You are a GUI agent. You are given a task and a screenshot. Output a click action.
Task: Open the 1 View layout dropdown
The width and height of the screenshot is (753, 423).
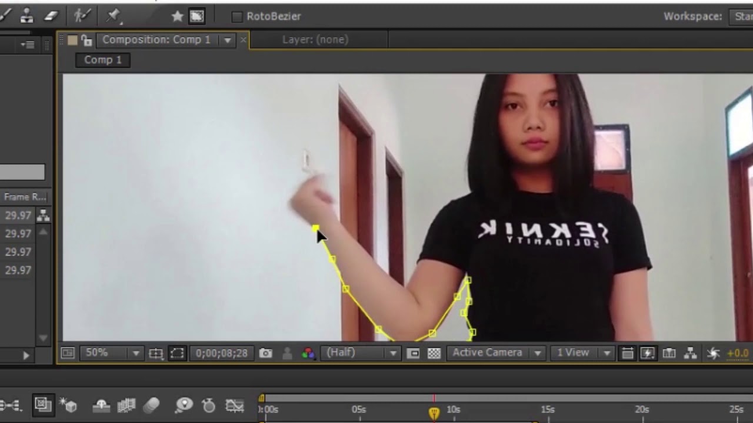pos(581,353)
